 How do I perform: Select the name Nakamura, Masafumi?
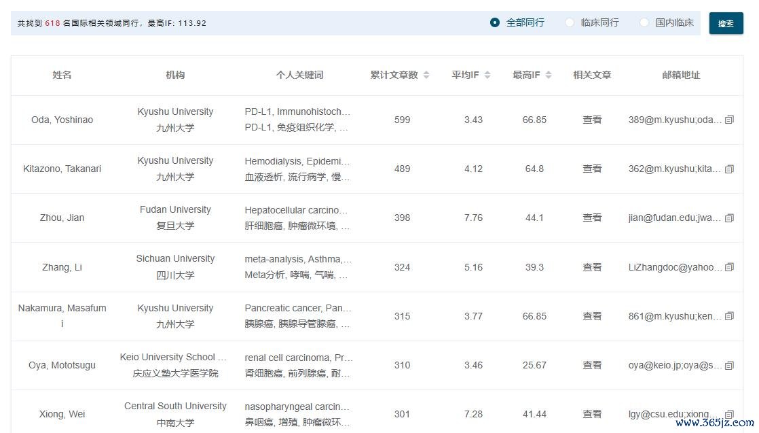coord(62,315)
